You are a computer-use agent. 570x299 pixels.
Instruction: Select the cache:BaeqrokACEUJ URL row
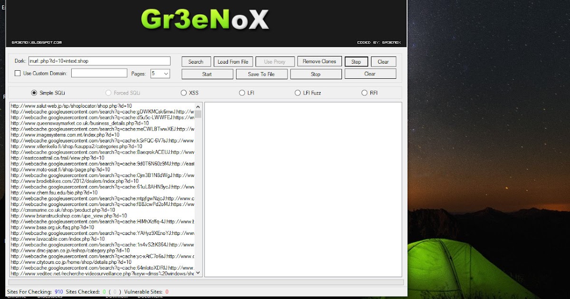(102, 152)
